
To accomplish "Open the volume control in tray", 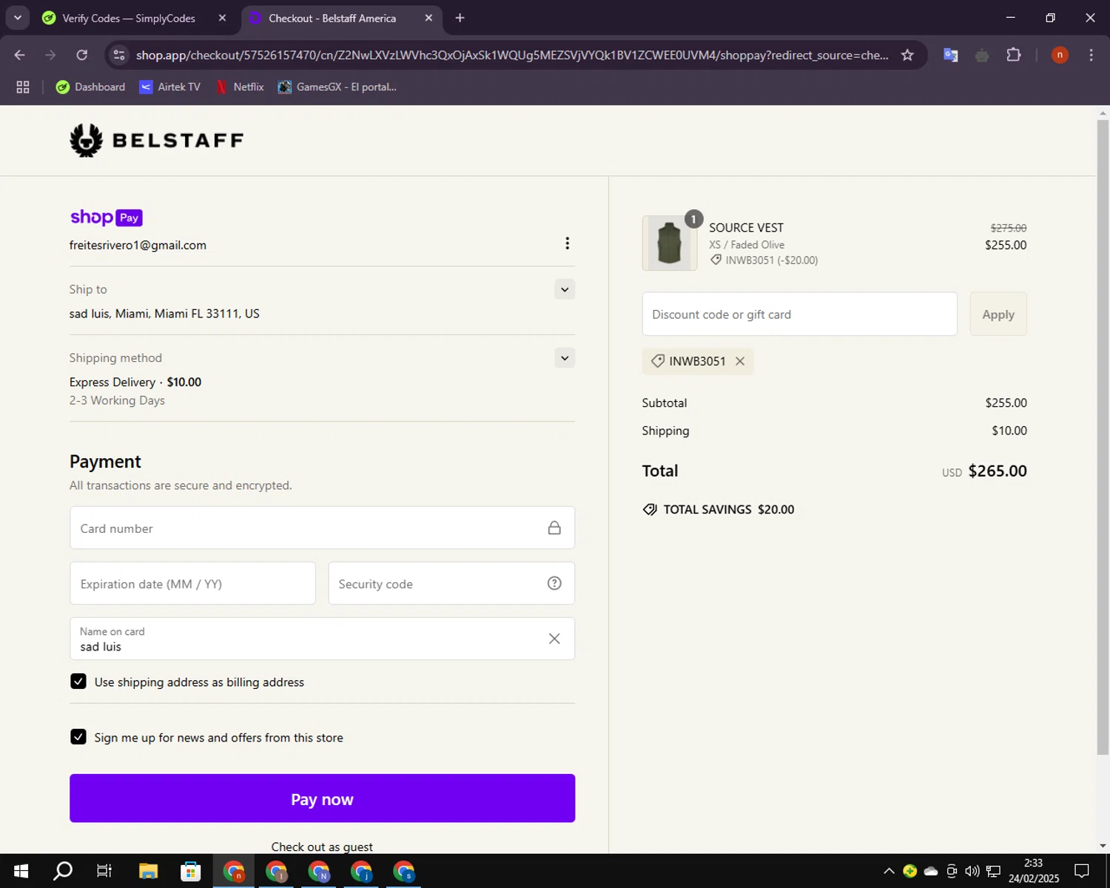I will coord(972,871).
